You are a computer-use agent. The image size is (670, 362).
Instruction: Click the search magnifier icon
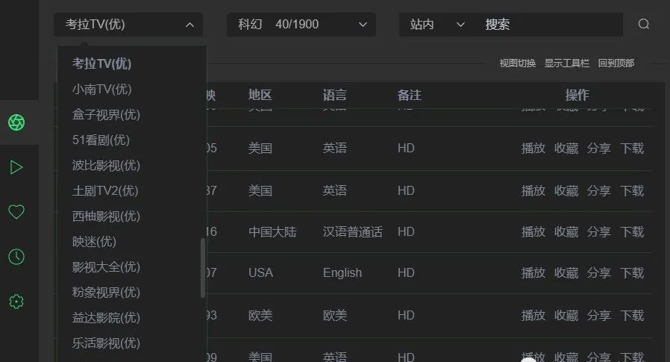[x=643, y=24]
